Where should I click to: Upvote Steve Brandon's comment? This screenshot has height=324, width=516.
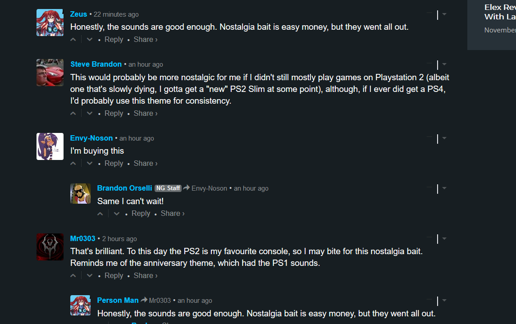[x=73, y=114]
